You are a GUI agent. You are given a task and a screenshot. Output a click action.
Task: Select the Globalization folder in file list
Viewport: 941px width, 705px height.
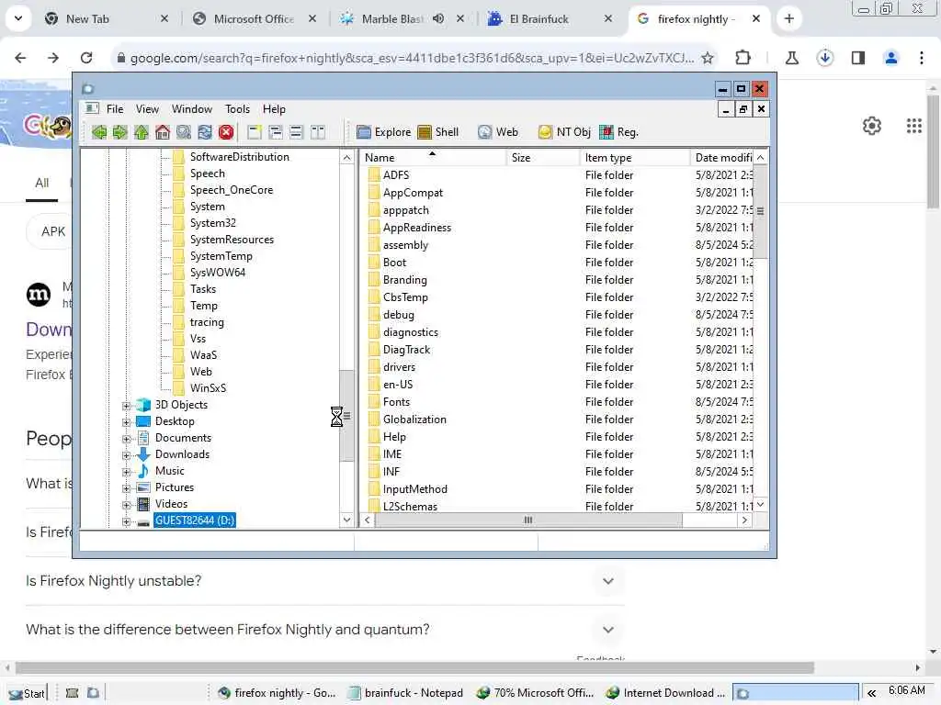[414, 419]
